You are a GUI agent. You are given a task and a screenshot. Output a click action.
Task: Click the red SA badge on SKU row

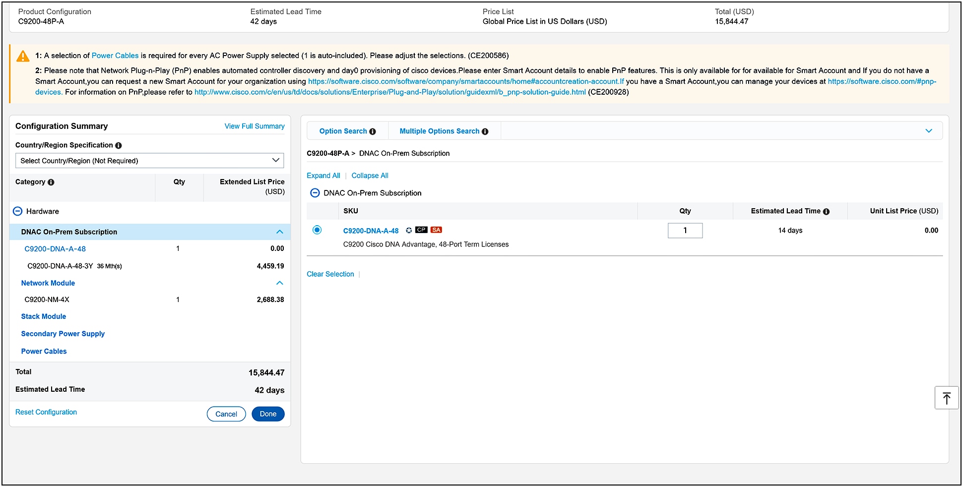[436, 230]
